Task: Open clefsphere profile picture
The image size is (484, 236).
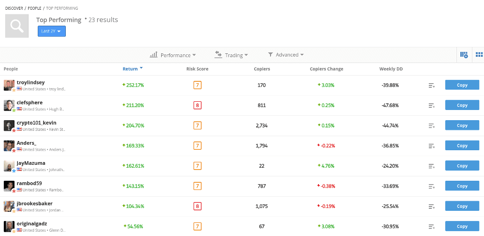Action: point(9,105)
